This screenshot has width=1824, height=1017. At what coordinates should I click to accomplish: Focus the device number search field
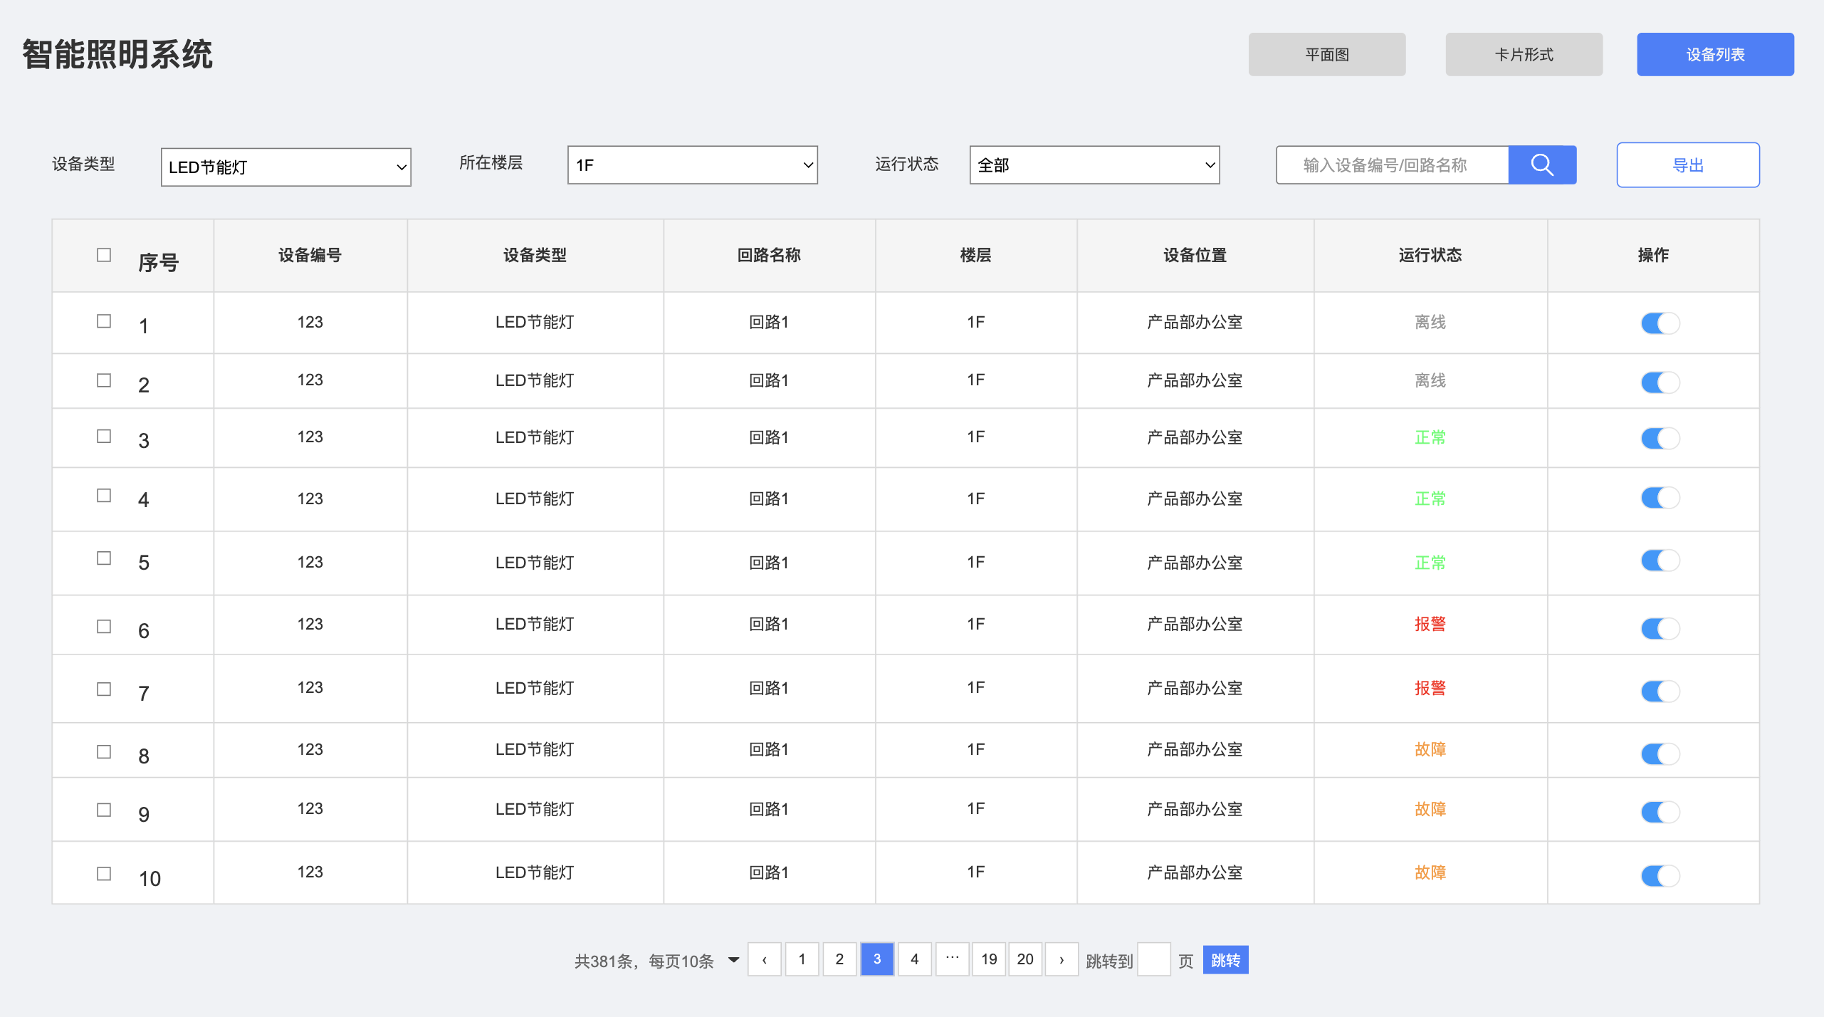[1391, 165]
